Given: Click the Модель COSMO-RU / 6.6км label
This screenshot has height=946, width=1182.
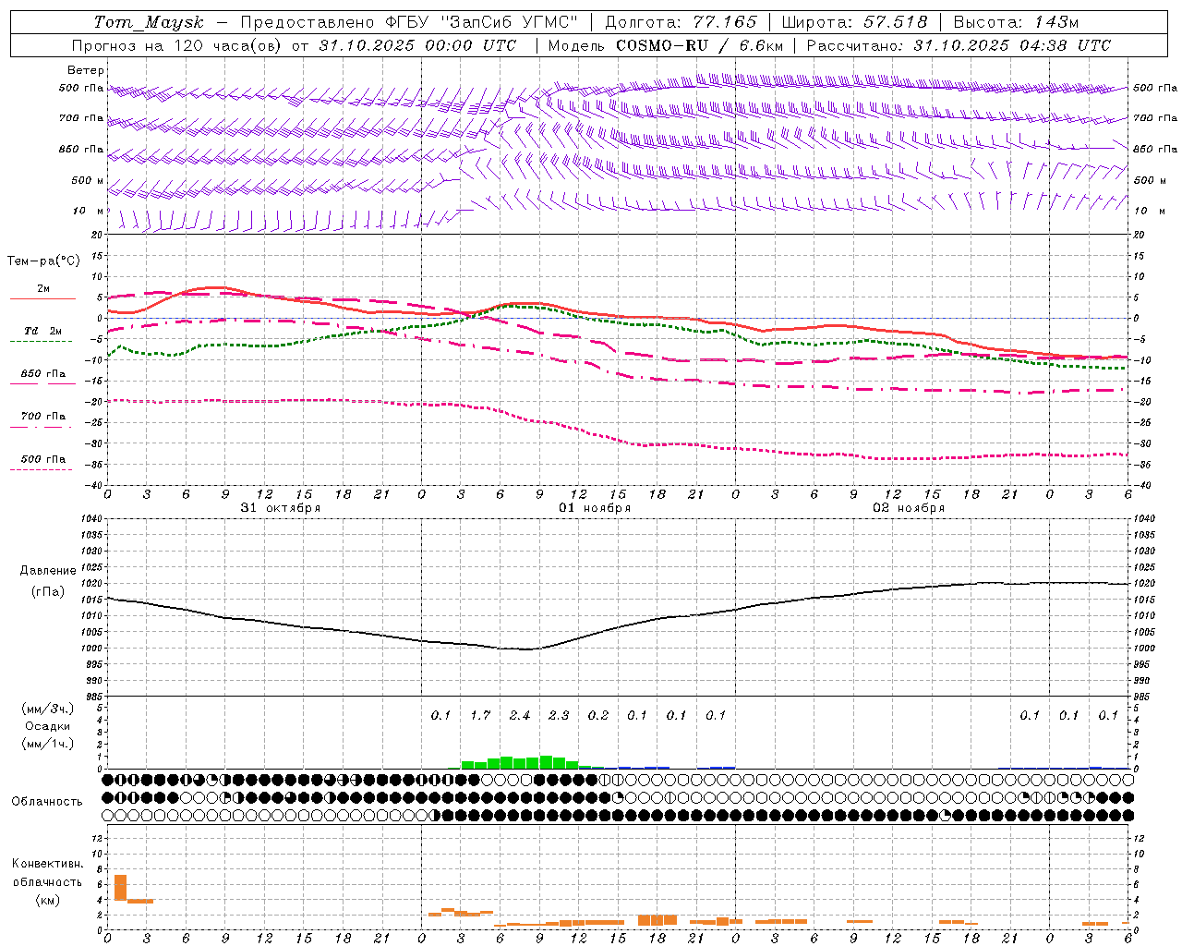Looking at the screenshot, I should coord(666,45).
